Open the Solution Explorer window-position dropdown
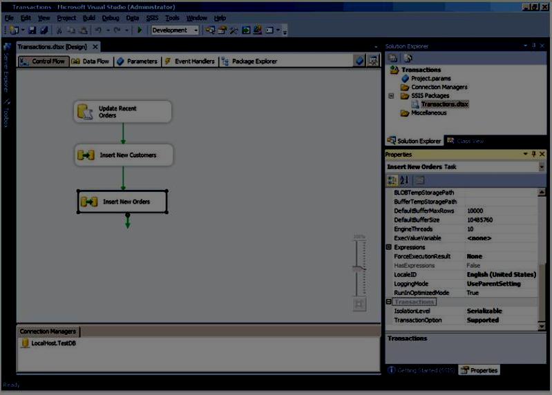The width and height of the screenshot is (552, 395). click(525, 46)
